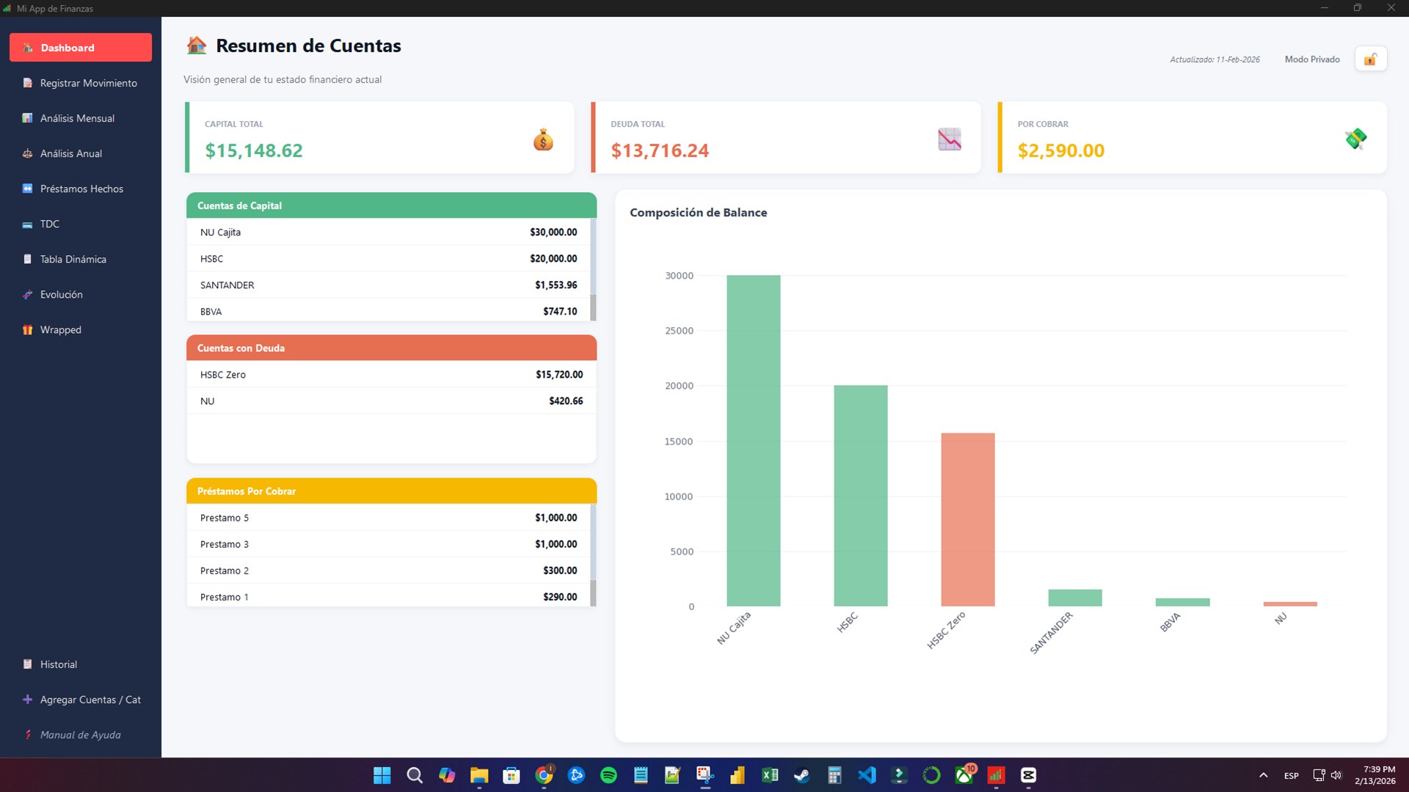
Task: Click the NU Cajita bar in the chart
Action: 753,440
